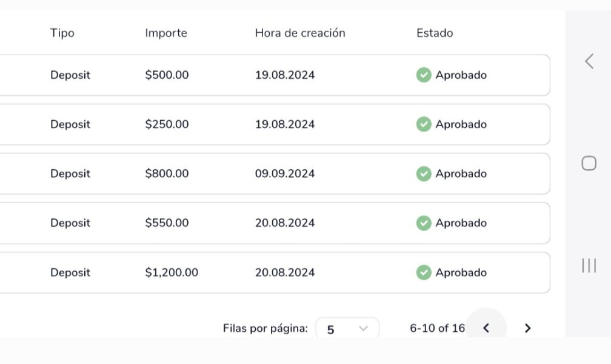This screenshot has height=364, width=611.
Task: Click green check icon on $1,200.00 row
Action: [424, 272]
